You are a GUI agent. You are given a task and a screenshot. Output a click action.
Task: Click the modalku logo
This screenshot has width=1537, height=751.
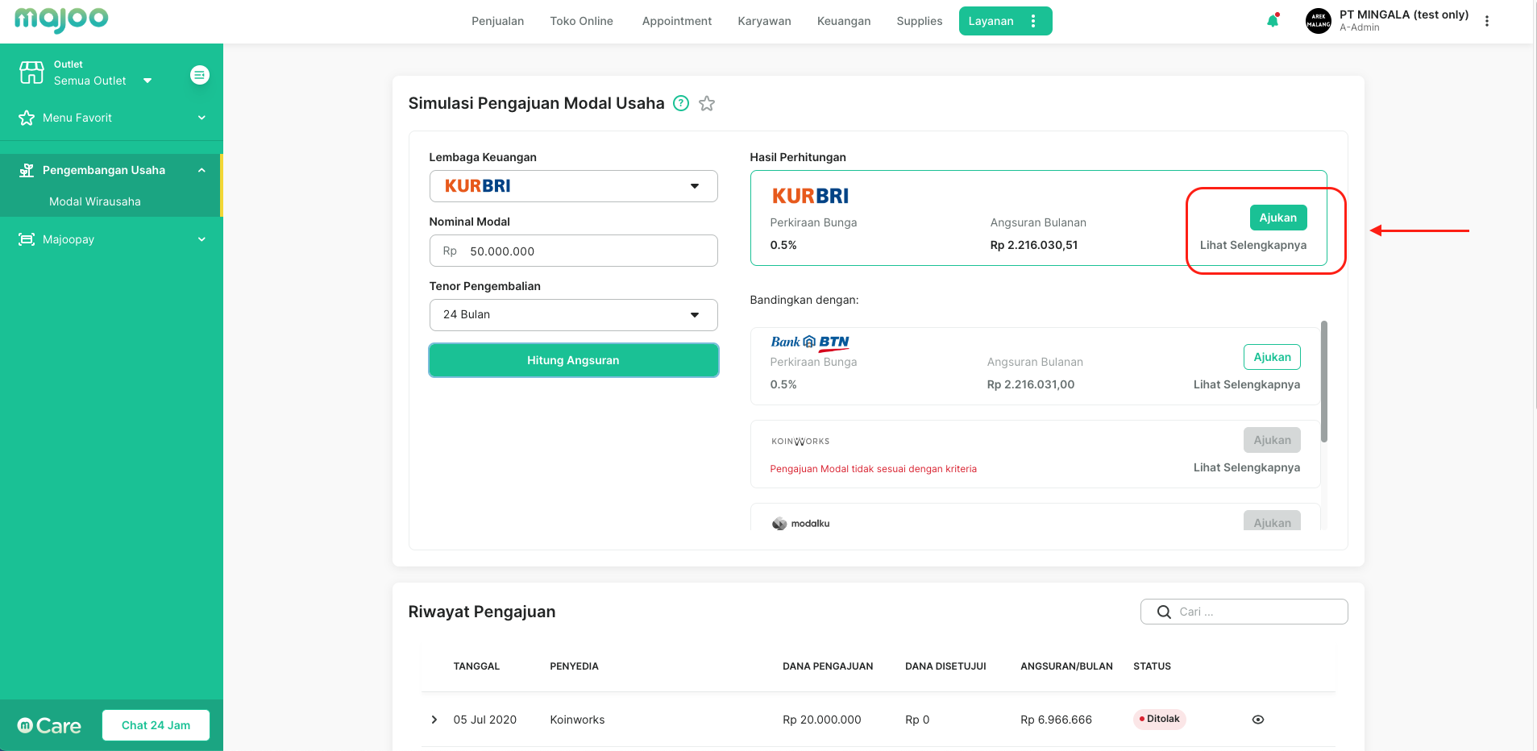pos(800,524)
